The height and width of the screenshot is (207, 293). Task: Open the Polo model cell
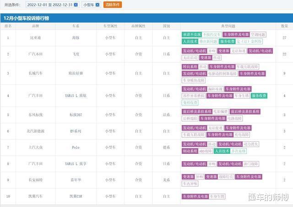(x=76, y=147)
